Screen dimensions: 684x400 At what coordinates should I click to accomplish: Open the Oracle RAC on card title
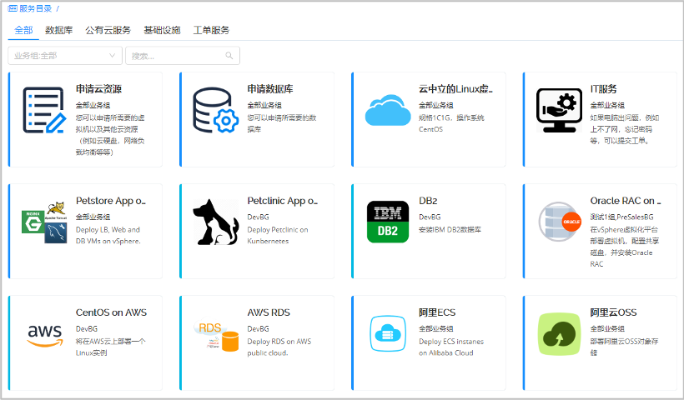coord(626,201)
